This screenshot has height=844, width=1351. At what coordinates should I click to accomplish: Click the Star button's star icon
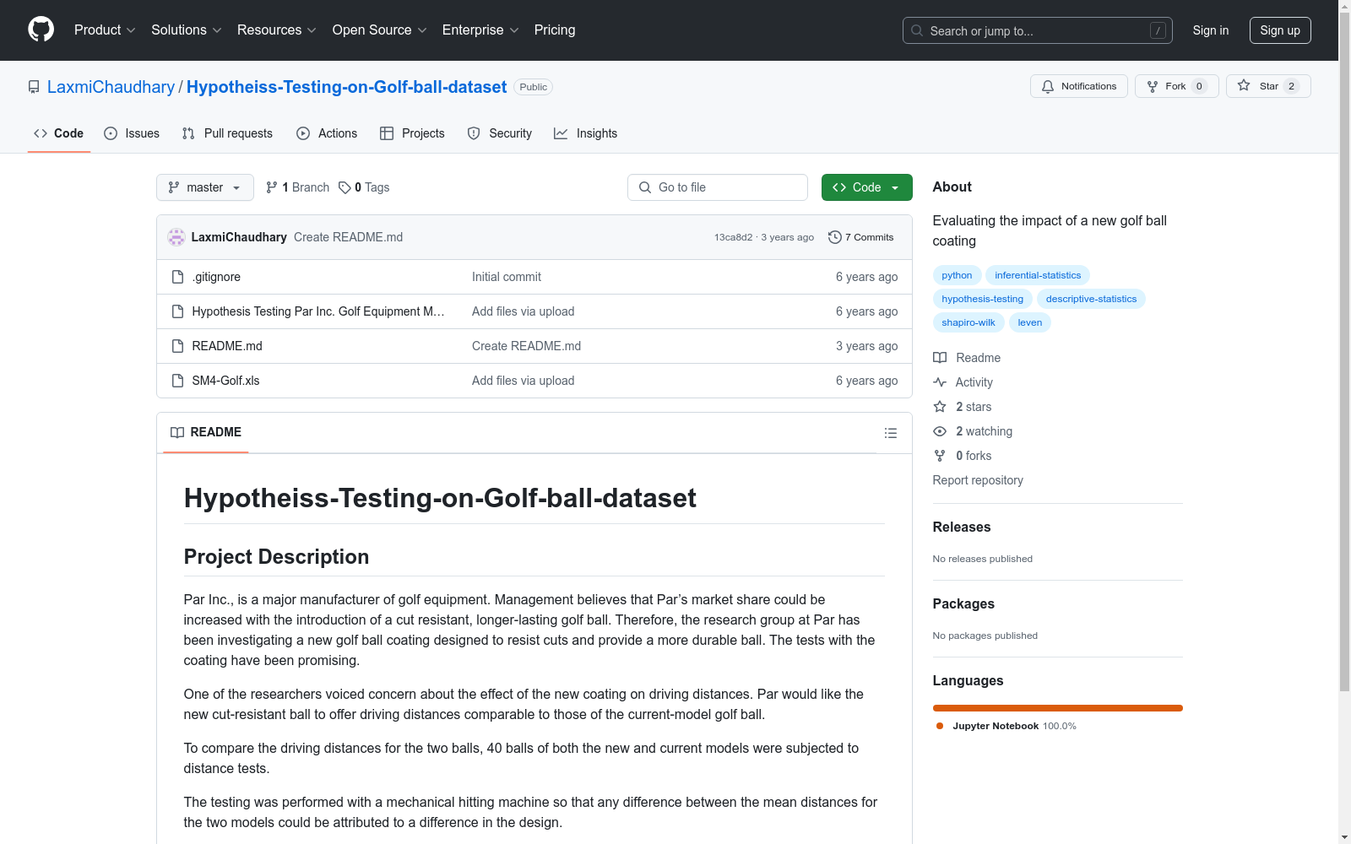coord(1244,85)
